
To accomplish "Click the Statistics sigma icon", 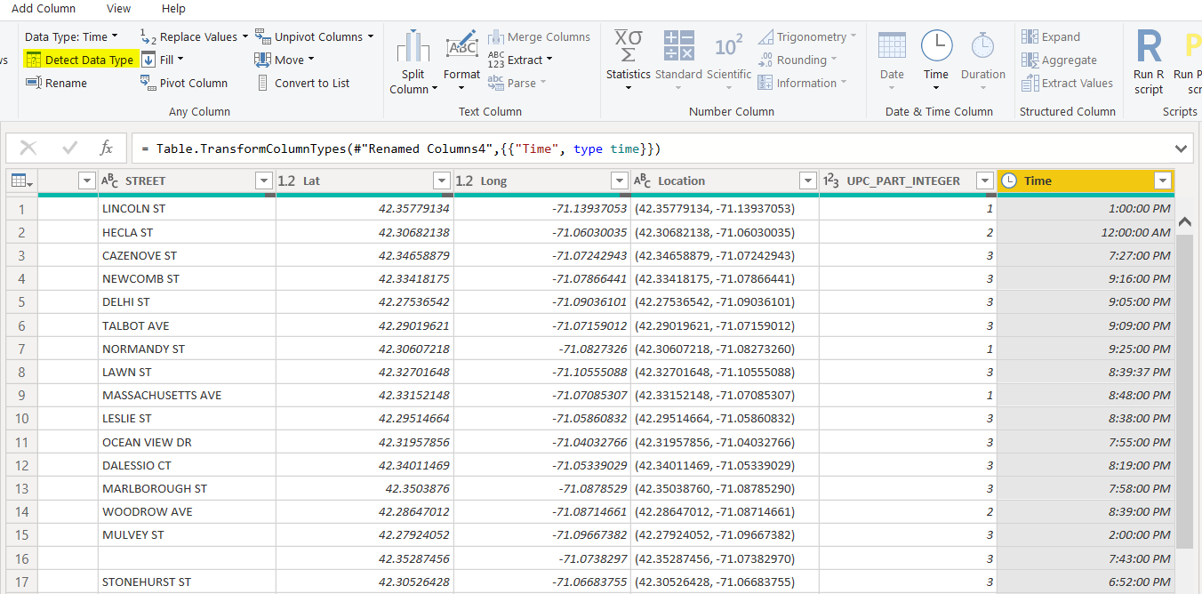I will [x=629, y=46].
